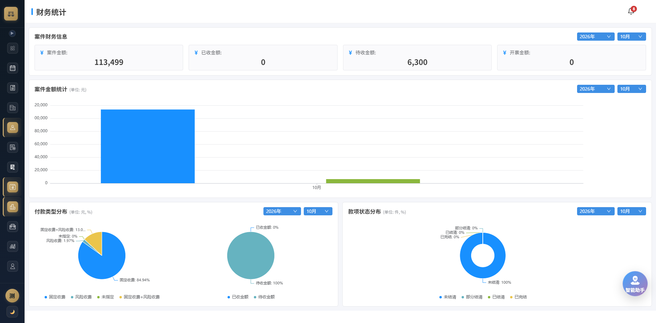Click the calendar icon in the sidebar
The width and height of the screenshot is (656, 323).
coord(13,68)
